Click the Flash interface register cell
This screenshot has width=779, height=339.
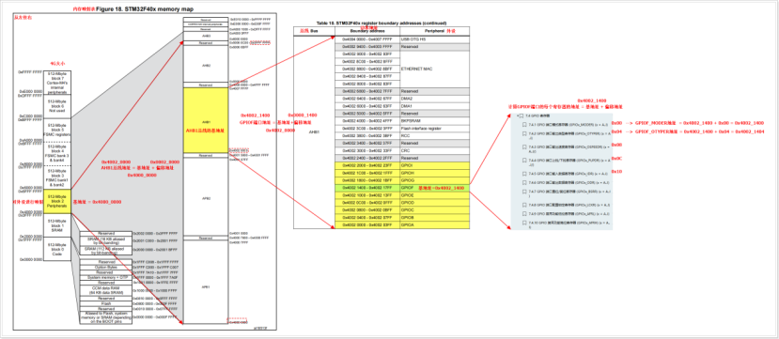point(434,129)
